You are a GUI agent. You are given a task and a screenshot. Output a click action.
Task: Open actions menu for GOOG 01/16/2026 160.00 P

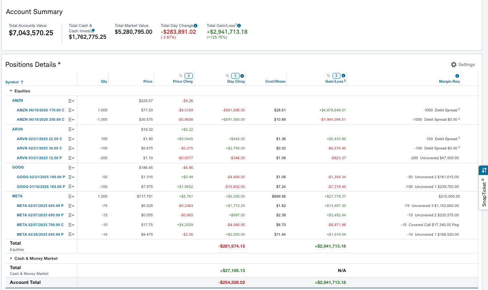[x=71, y=187]
